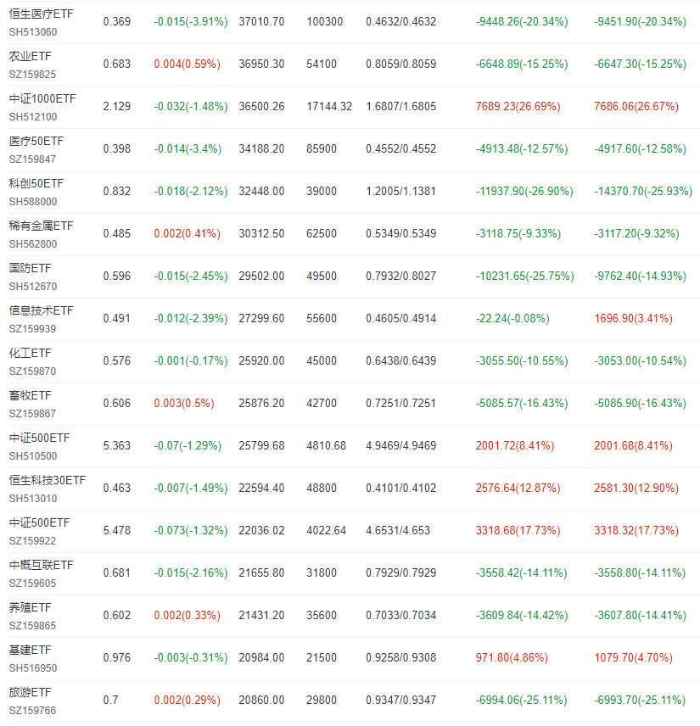The width and height of the screenshot is (700, 726).
Task: Select code SH516950
Action: 33,668
